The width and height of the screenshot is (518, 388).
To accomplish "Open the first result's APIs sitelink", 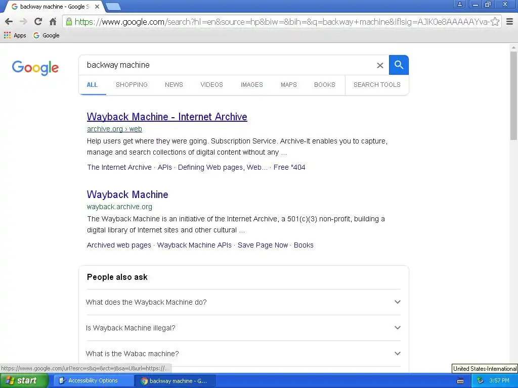I will [x=164, y=167].
